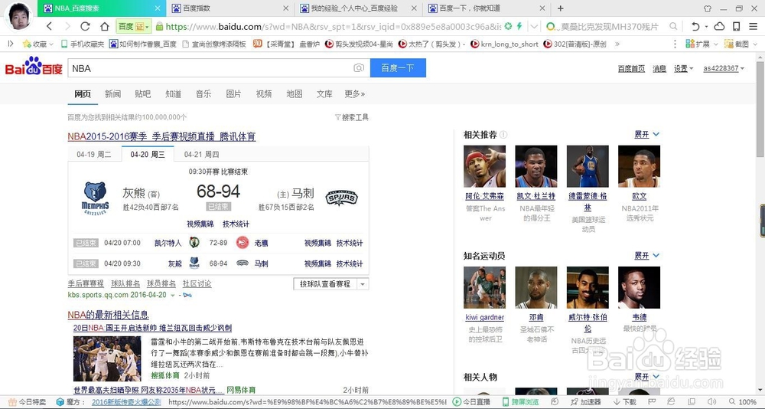Screen dimensions: 765x409
Task: Open the address bar history dropdown arrow
Action: (535, 26)
